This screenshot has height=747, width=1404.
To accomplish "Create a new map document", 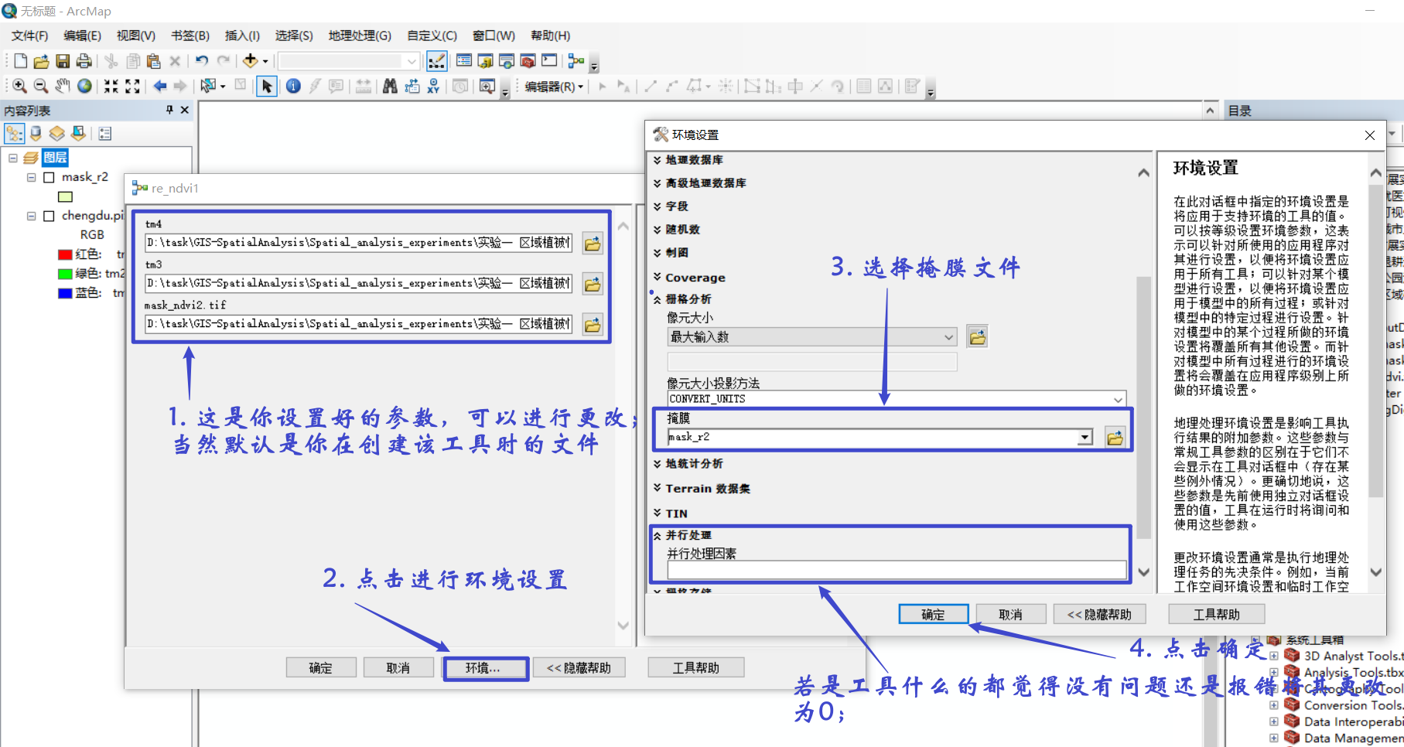I will pos(21,61).
